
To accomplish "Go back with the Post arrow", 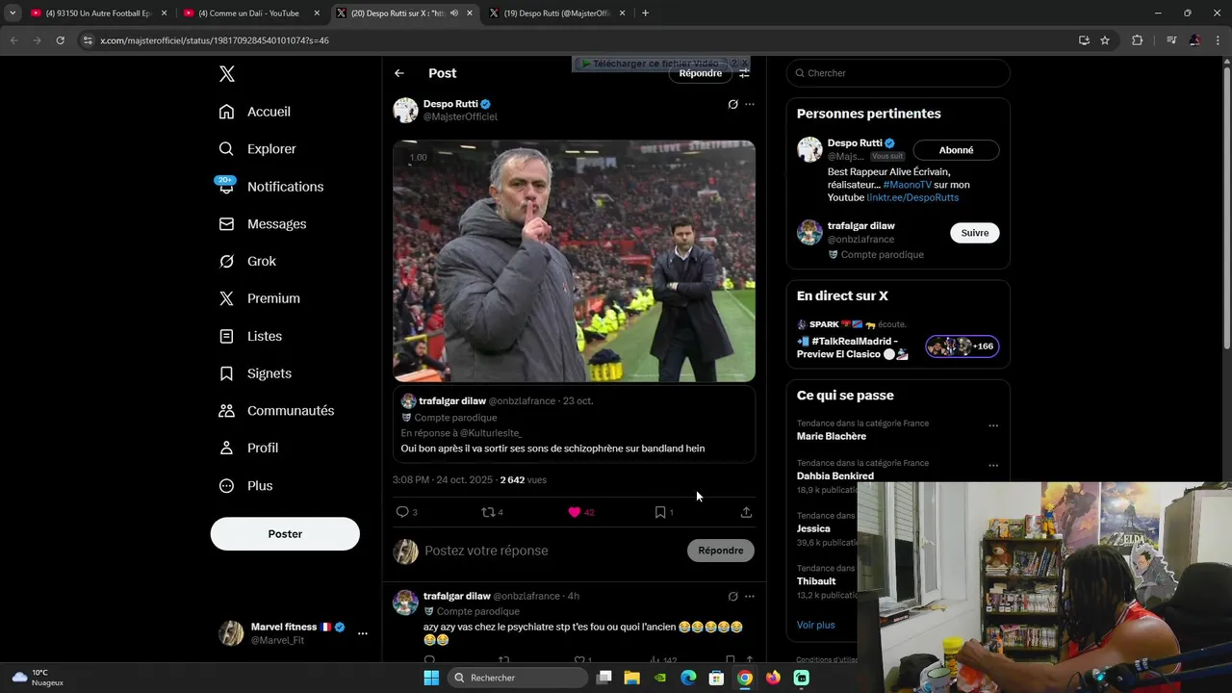I will tap(399, 73).
